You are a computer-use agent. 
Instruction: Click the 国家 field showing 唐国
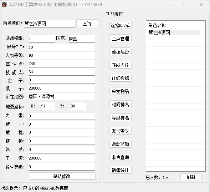tap(82, 39)
